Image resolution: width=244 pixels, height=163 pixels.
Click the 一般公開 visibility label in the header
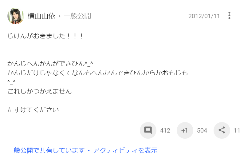click(x=77, y=16)
